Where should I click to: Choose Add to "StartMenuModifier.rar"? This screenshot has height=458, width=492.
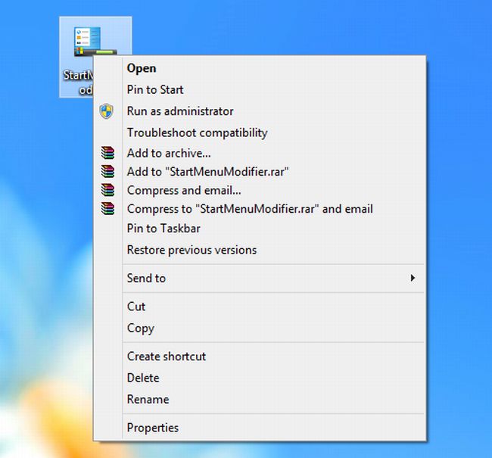point(260,172)
